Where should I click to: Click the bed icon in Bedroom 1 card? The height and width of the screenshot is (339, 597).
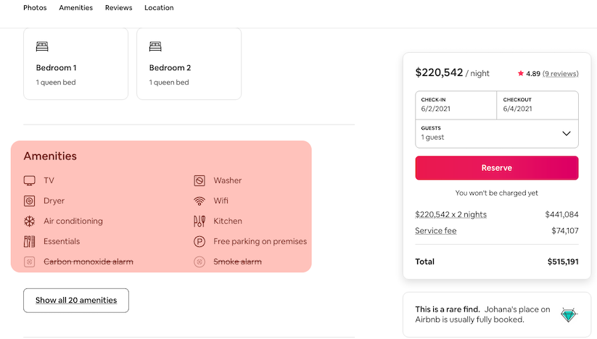(x=42, y=46)
